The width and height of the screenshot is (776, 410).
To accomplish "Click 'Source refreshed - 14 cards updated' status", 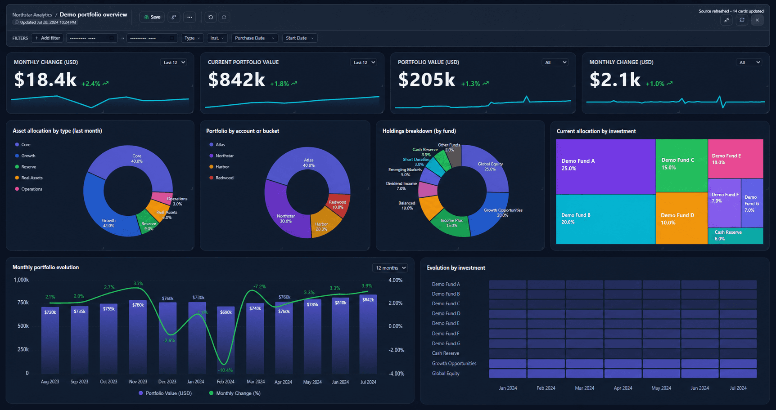I will click(x=731, y=11).
